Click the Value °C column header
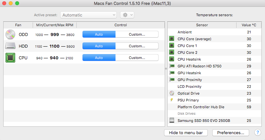The width and height of the screenshot is (265, 140). coord(249,25)
